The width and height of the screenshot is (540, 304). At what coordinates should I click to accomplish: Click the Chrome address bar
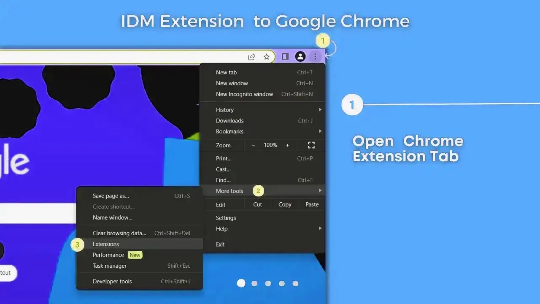(x=137, y=57)
